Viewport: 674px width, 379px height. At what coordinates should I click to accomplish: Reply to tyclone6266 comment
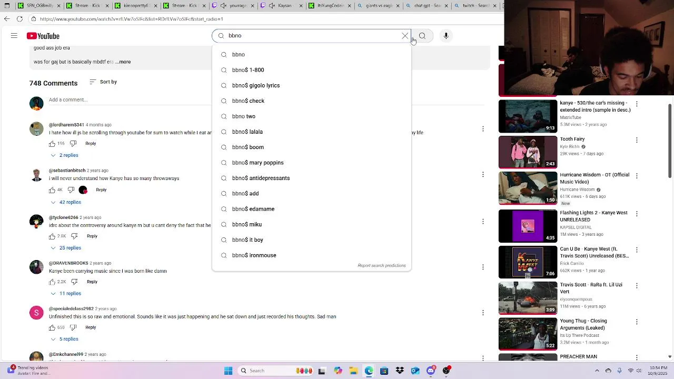tap(92, 236)
